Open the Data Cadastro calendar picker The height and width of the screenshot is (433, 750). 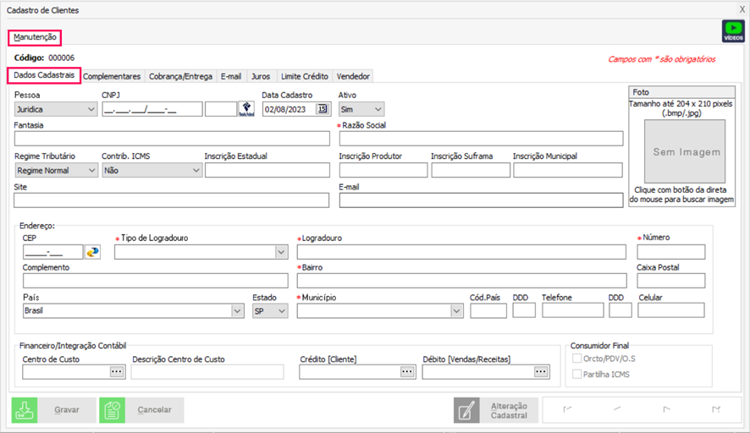coord(322,108)
